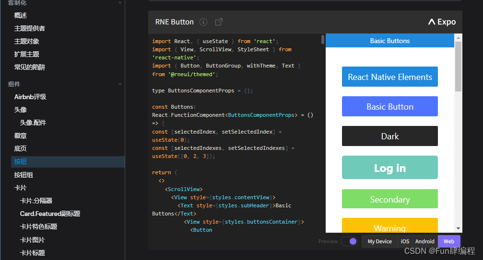Open the 扩展主题 page

[x=26, y=54]
